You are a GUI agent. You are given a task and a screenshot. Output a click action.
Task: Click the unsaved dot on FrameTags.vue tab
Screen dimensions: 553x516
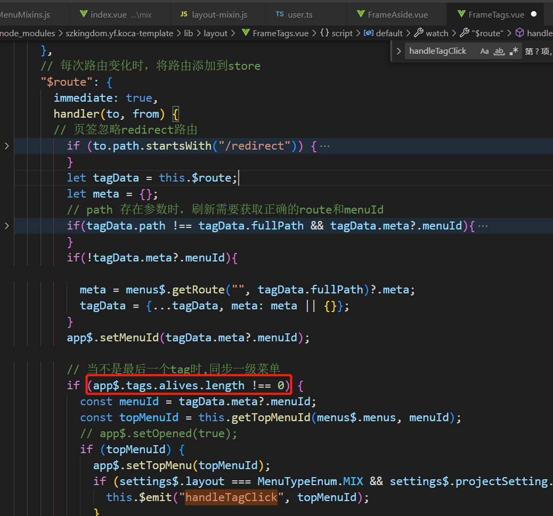tap(533, 14)
